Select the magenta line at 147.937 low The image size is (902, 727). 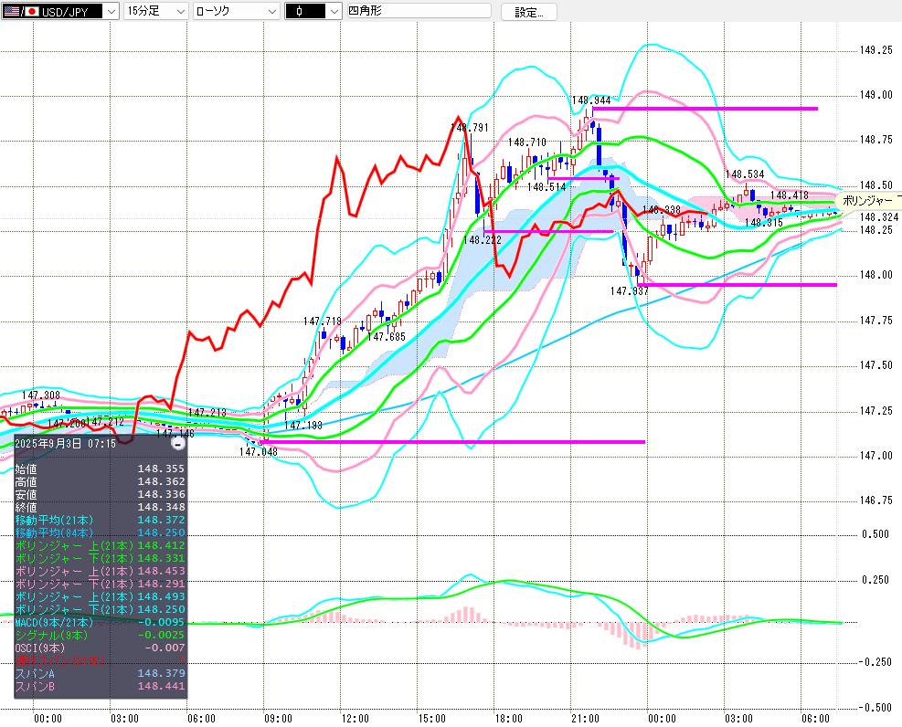pos(737,284)
